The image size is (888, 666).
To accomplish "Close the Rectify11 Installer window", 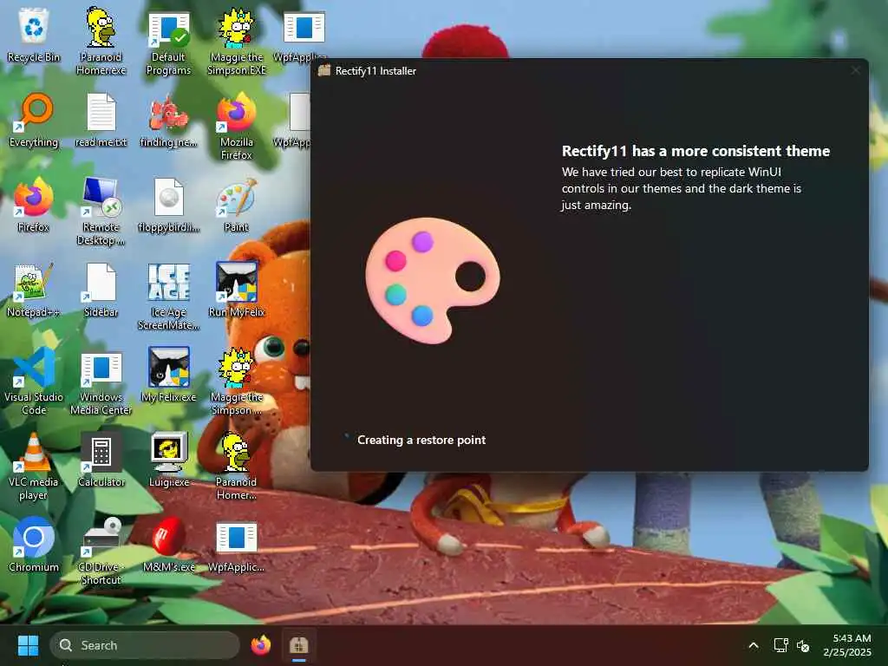I will tap(855, 70).
